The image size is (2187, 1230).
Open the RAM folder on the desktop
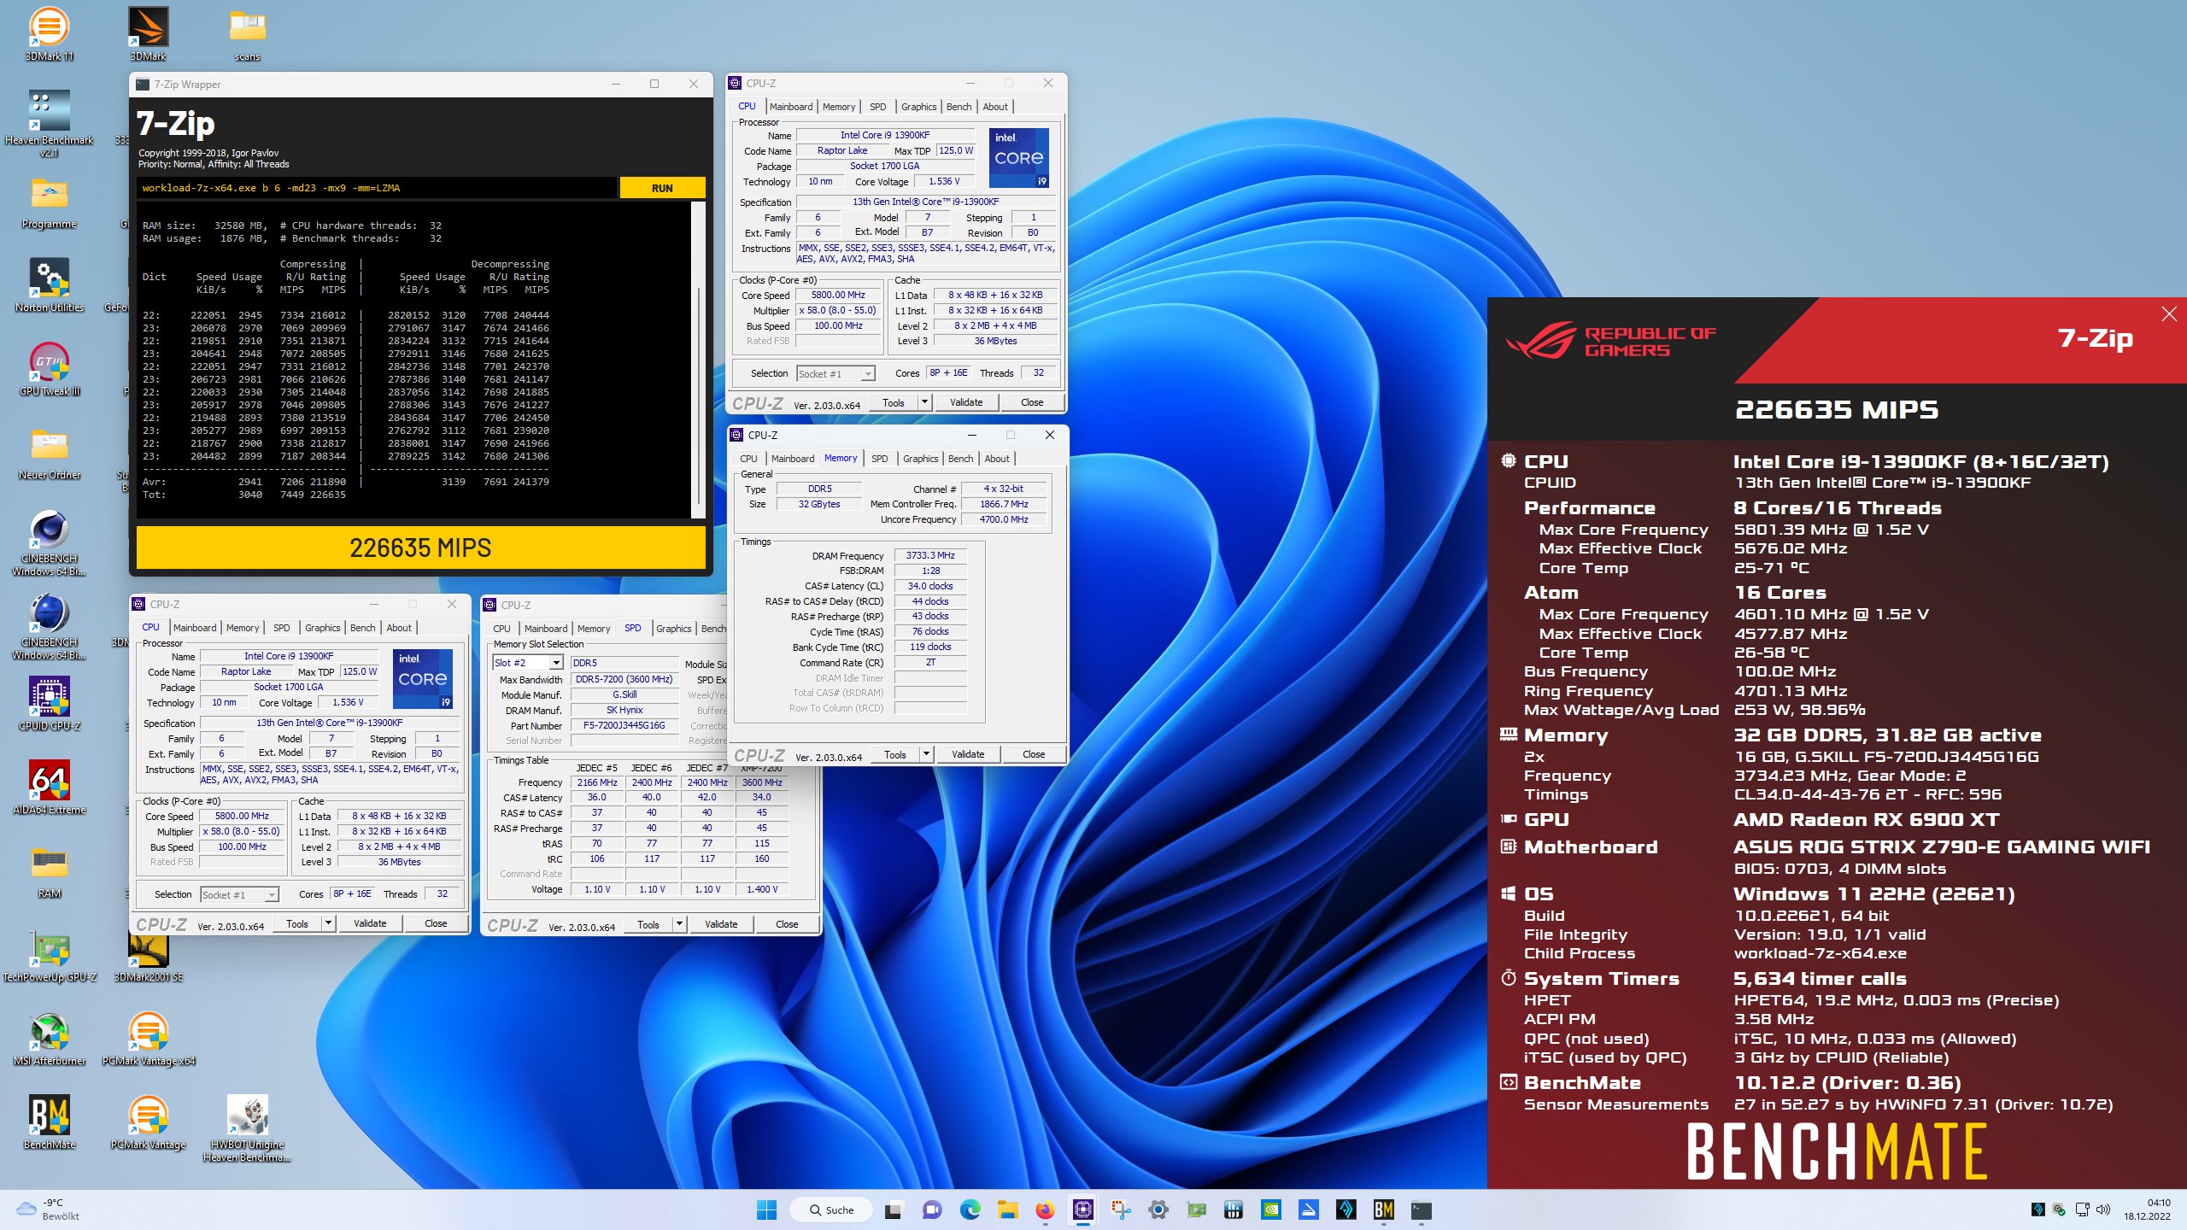pyautogui.click(x=50, y=871)
